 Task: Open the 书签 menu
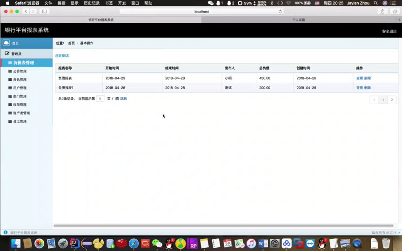(x=109, y=3)
